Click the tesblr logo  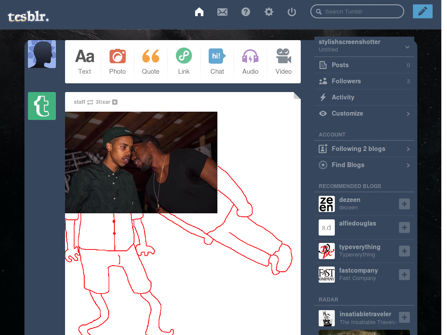(28, 17)
